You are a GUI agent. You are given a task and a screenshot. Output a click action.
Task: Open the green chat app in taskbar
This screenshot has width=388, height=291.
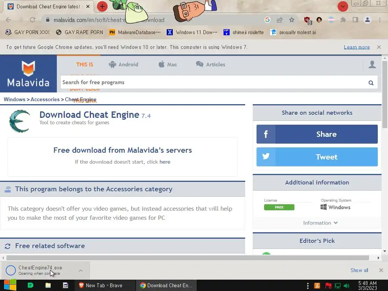pos(30,285)
